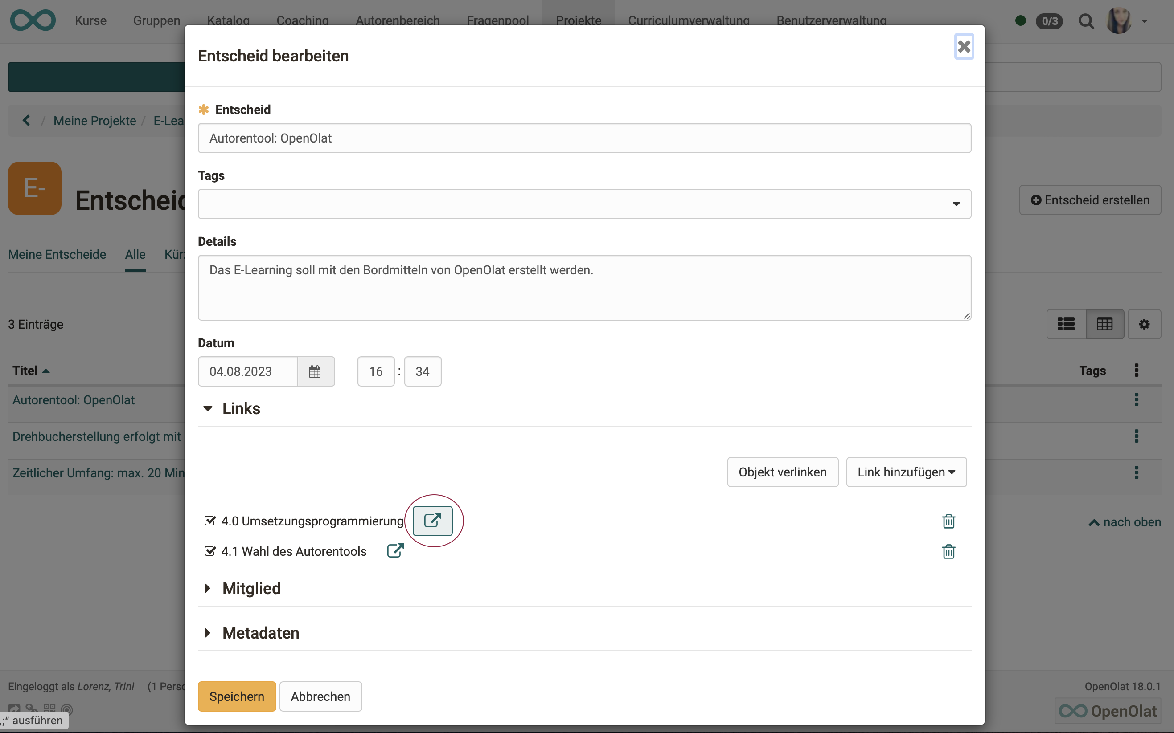Open linked 4.1 Wahl des Autorentools
The width and height of the screenshot is (1174, 733).
click(x=395, y=551)
